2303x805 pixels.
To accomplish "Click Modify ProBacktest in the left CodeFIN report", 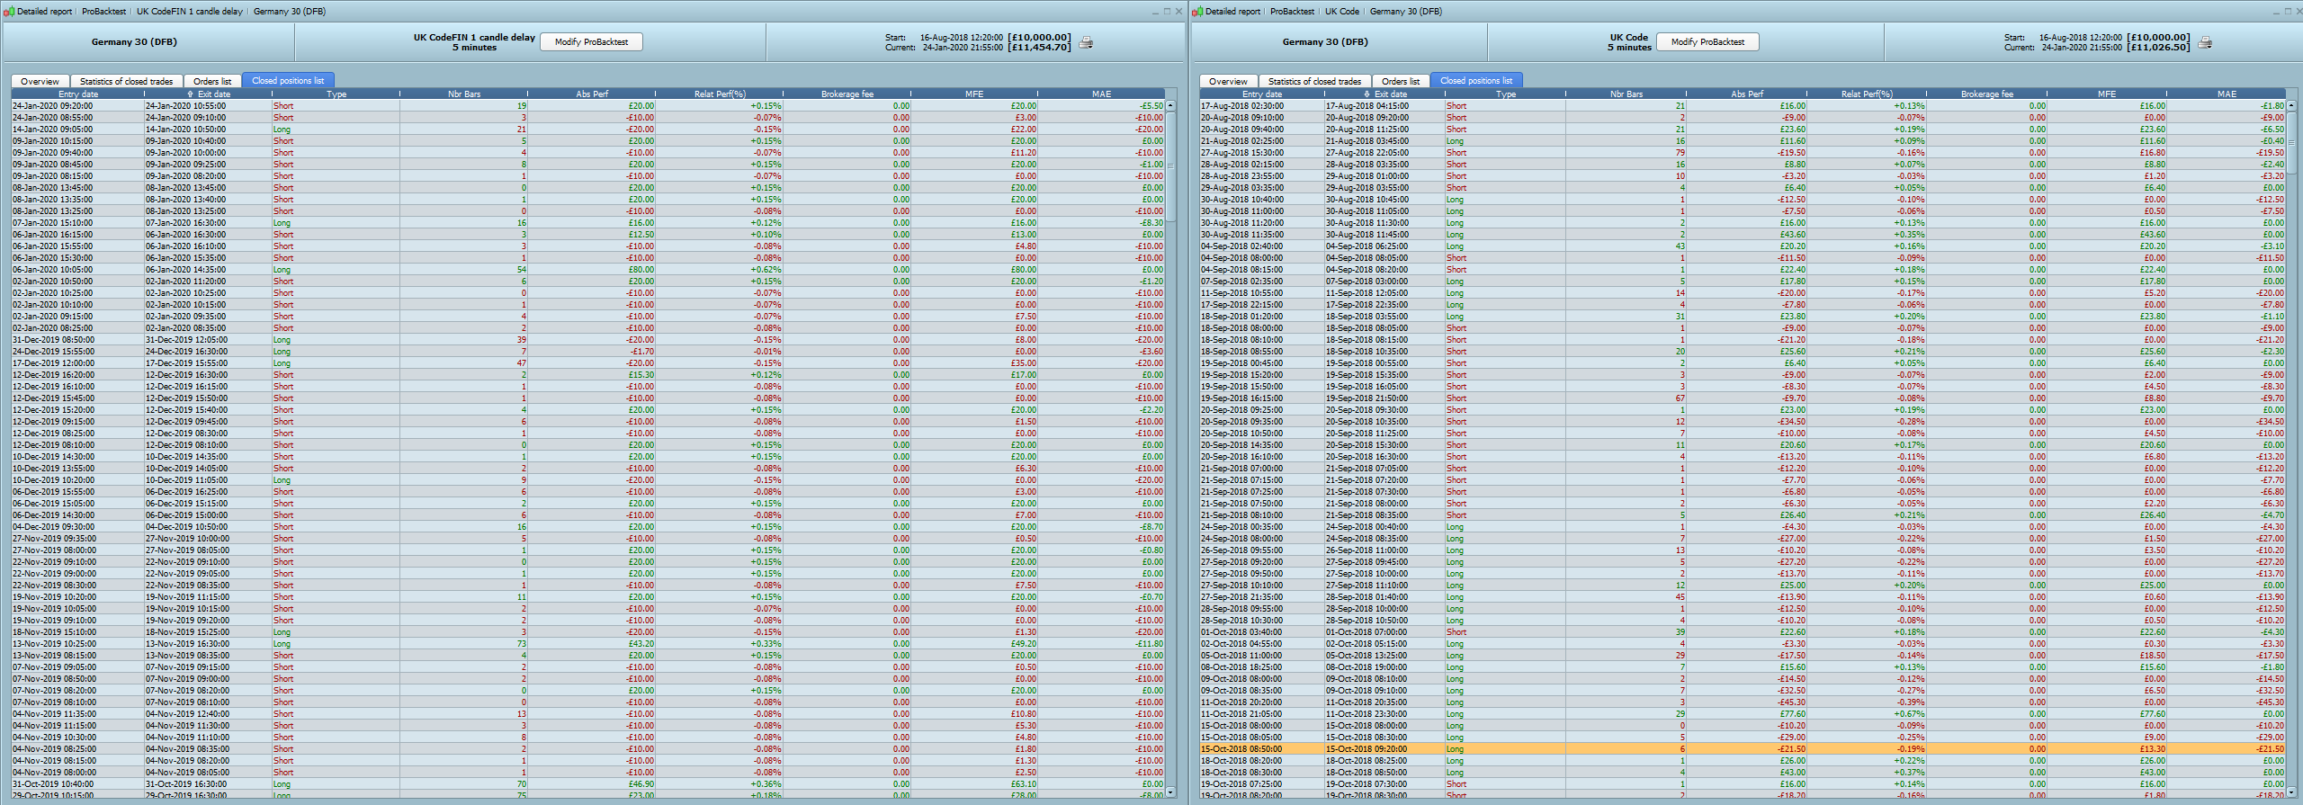I will 591,42.
